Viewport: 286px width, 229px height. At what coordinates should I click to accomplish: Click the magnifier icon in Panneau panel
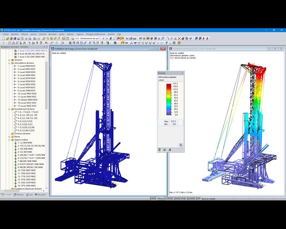click(x=181, y=145)
